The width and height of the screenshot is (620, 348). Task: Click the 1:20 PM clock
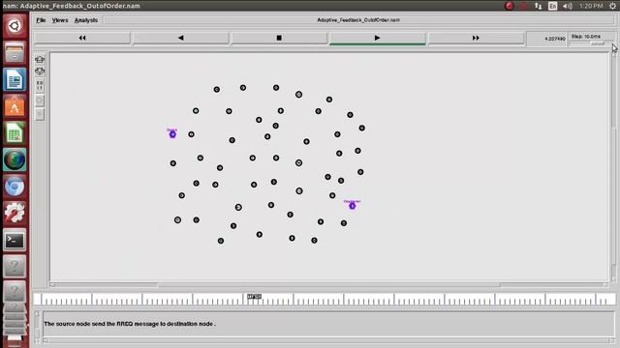(591, 6)
